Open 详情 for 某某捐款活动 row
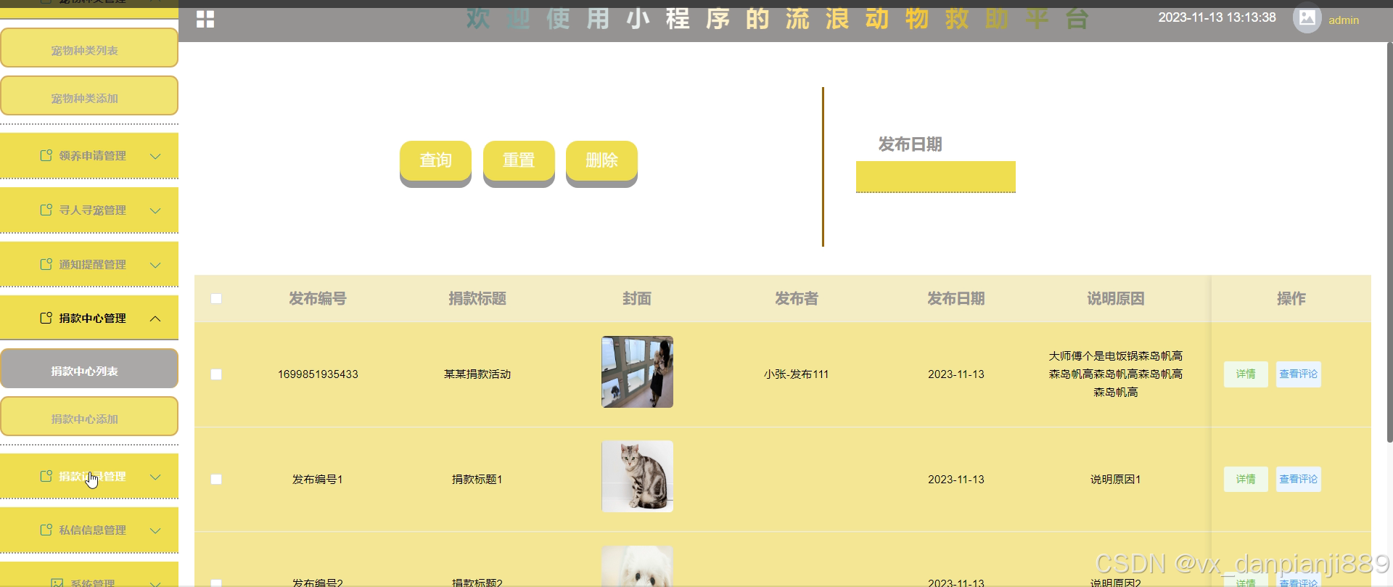The height and width of the screenshot is (587, 1393). coord(1246,374)
